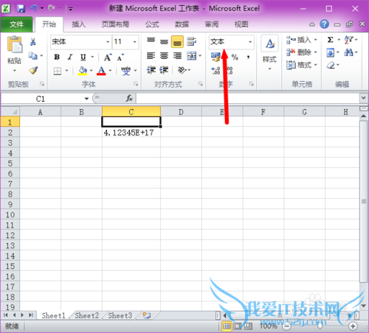Image resolution: width=369 pixels, height=333 pixels.
Task: Click the zoom out minus button
Action: point(286,326)
